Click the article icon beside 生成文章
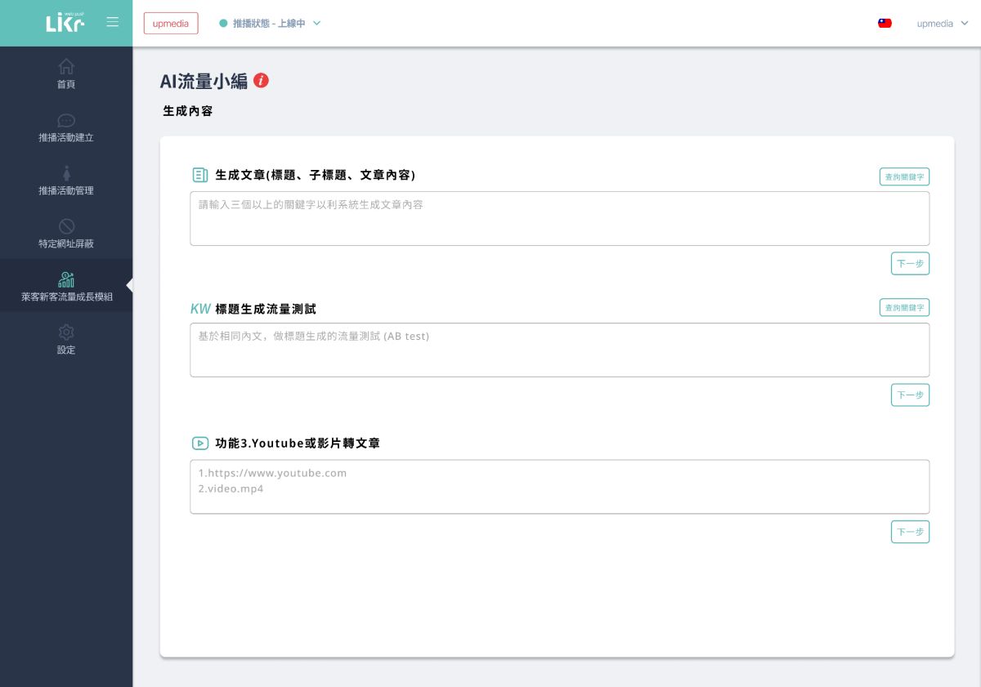The height and width of the screenshot is (687, 981). click(199, 175)
